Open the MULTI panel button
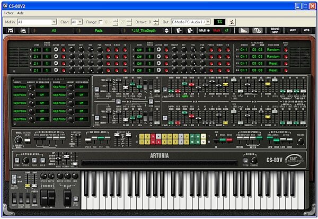 click(293, 30)
